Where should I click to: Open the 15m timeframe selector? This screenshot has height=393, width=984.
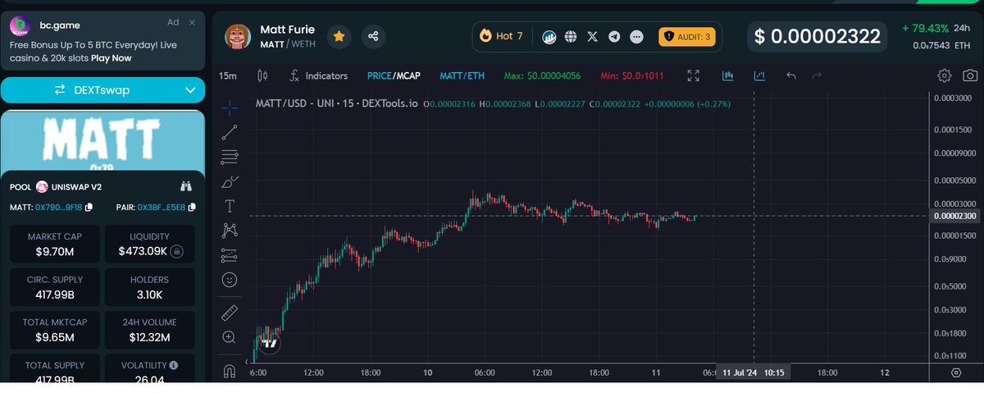[228, 75]
